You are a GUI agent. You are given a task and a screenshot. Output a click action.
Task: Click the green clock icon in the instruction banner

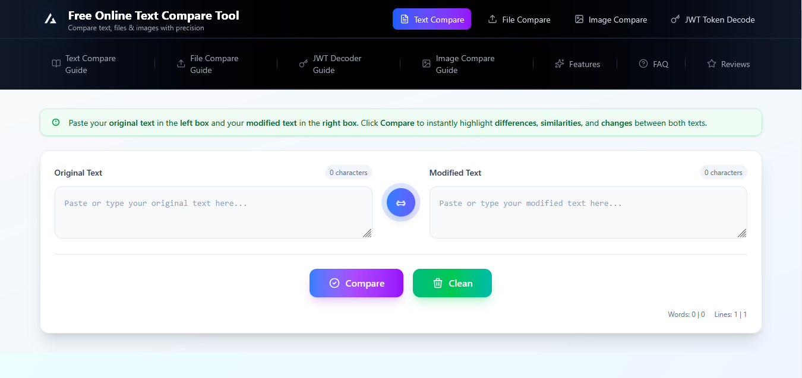(56, 122)
